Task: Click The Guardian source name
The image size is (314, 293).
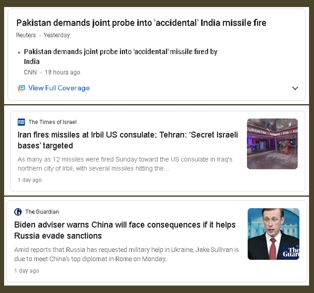Action: pyautogui.click(x=42, y=212)
